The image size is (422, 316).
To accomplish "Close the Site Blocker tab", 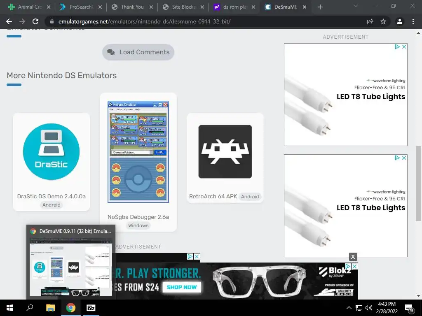I will [x=202, y=7].
